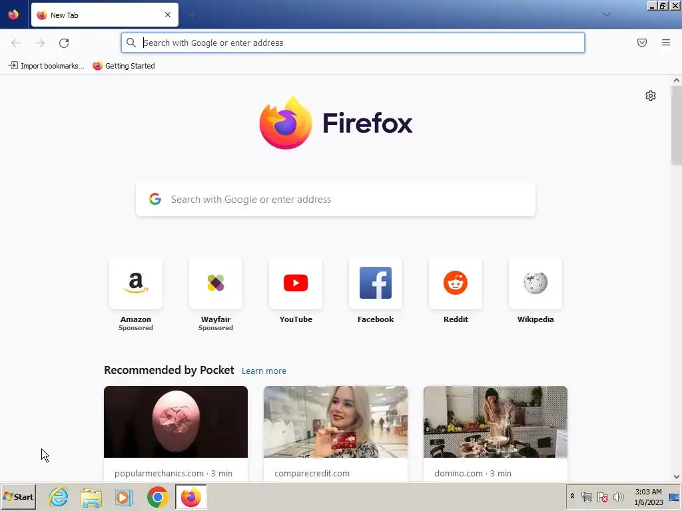Click the Google logo in page search box
This screenshot has width=682, height=511.
[155, 199]
